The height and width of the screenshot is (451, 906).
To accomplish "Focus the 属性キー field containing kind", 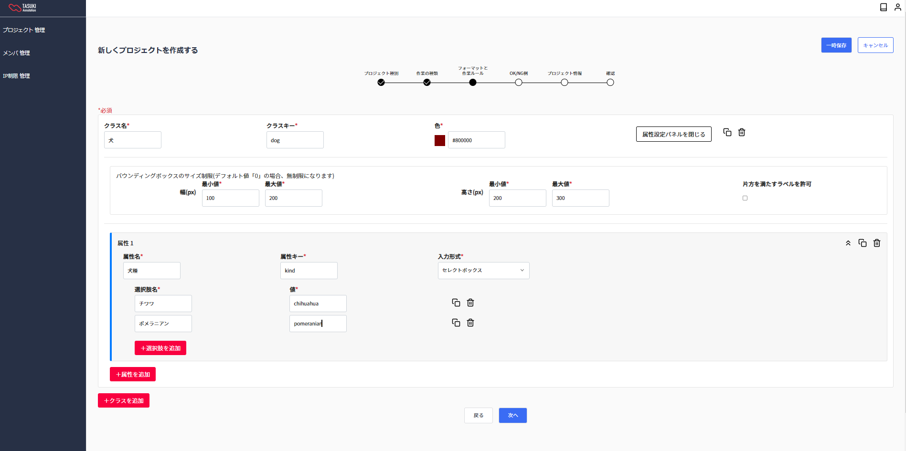I will (x=309, y=271).
